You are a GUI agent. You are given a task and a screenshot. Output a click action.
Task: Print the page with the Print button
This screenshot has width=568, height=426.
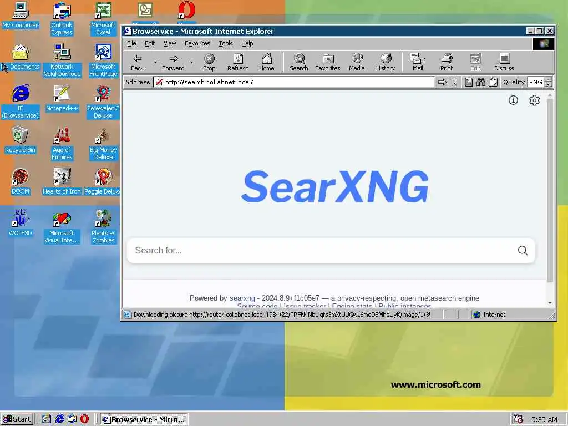coord(447,62)
